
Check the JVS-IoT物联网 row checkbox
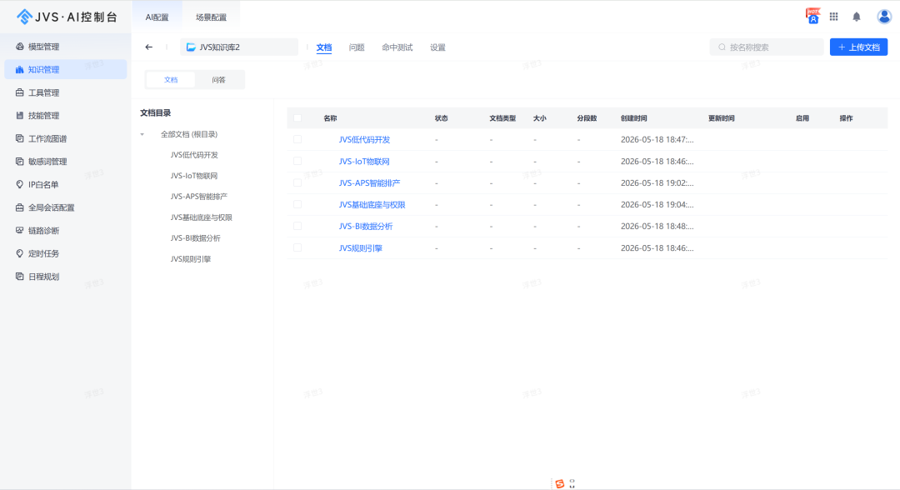pos(297,161)
